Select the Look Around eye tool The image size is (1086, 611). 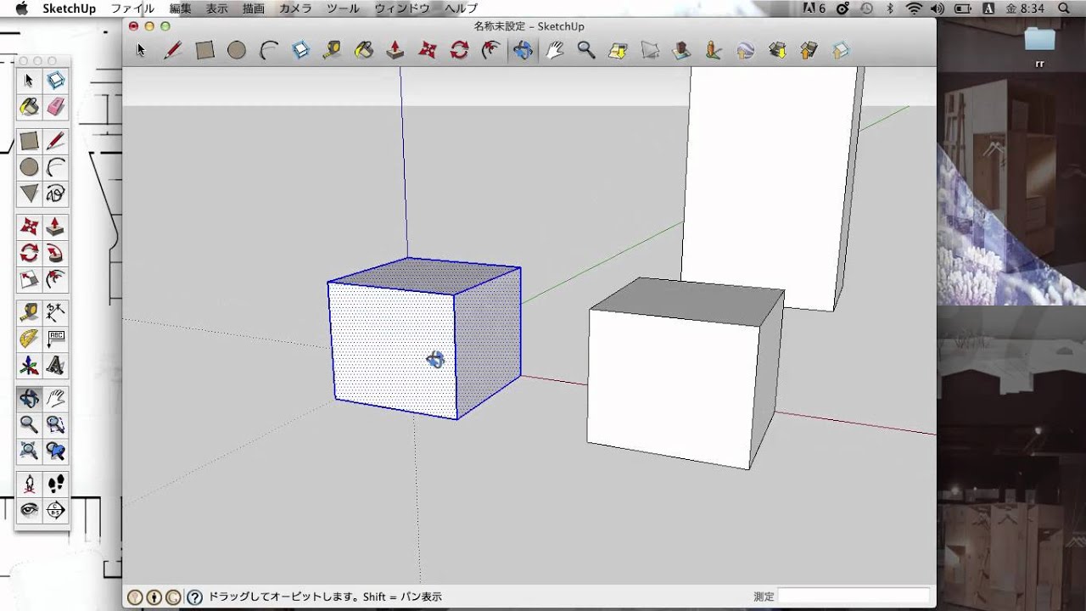tap(29, 510)
